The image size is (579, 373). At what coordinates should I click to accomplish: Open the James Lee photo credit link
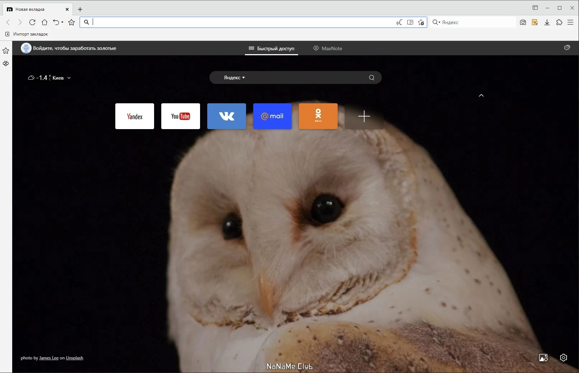click(x=49, y=358)
